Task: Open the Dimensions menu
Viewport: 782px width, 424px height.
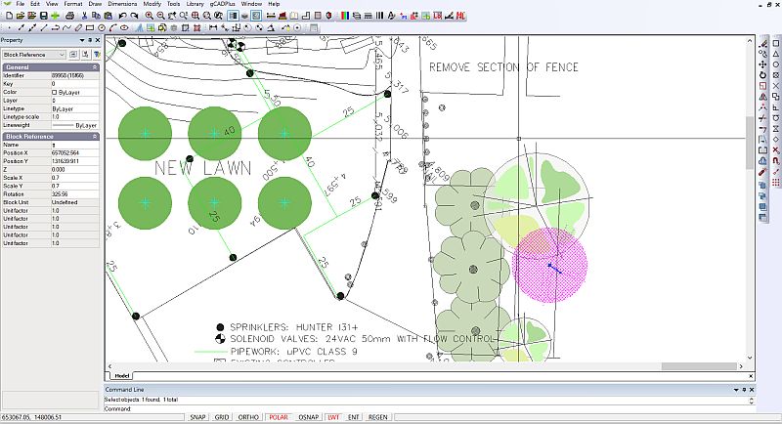Action: click(x=122, y=4)
